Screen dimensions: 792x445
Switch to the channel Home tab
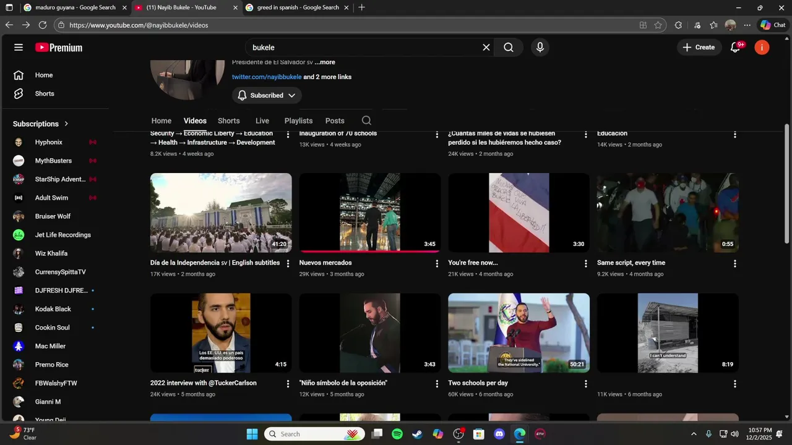click(x=161, y=121)
